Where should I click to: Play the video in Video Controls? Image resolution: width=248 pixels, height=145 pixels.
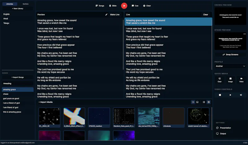230,95
